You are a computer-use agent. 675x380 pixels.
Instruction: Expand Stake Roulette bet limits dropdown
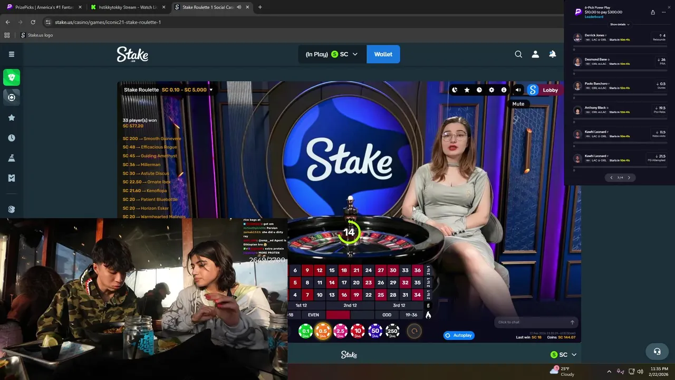click(x=211, y=90)
